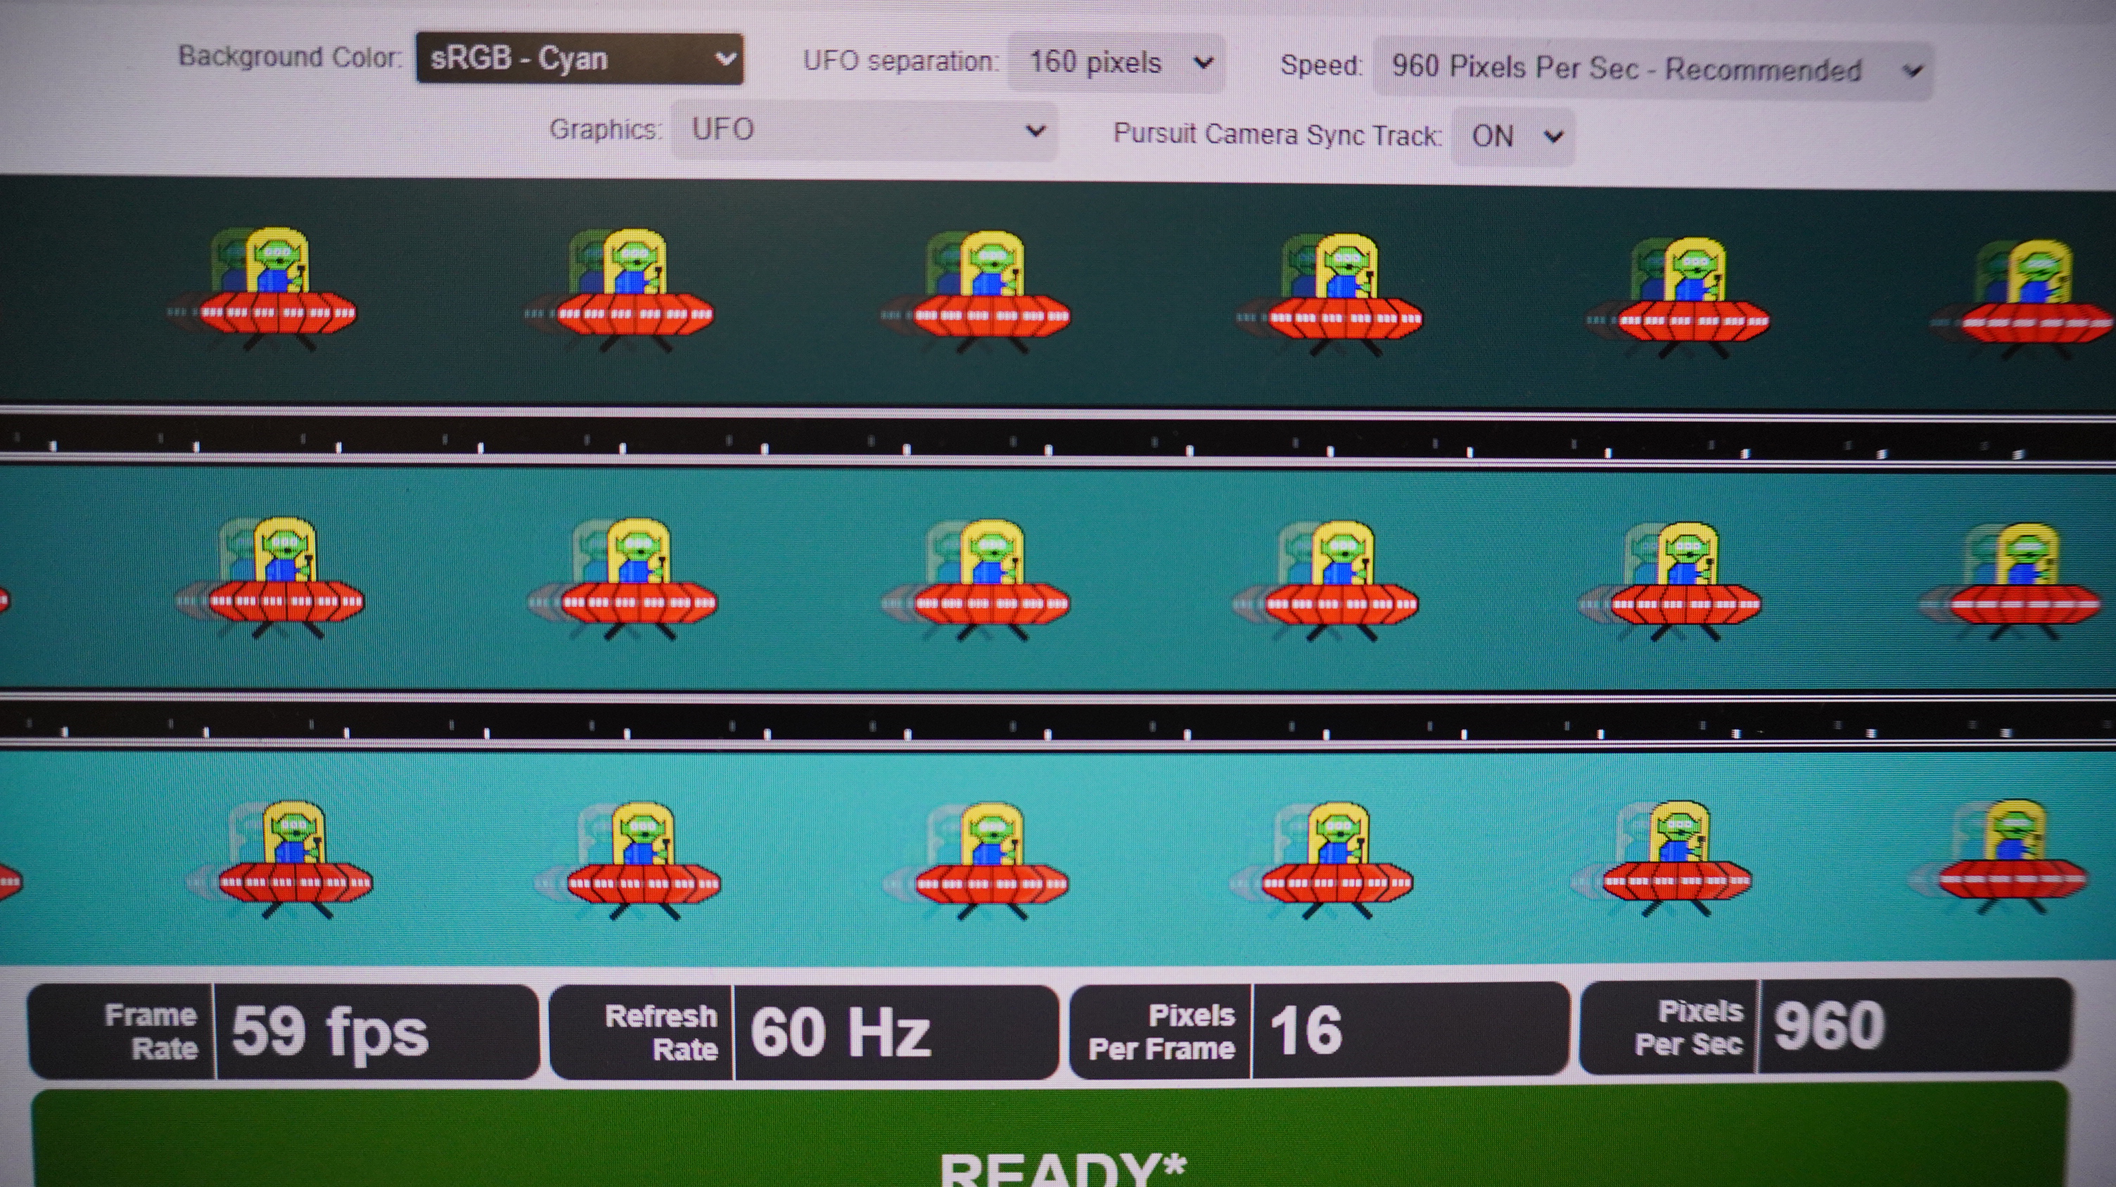The image size is (2116, 1187).
Task: Open the Speed selection dropdown
Action: point(1652,70)
